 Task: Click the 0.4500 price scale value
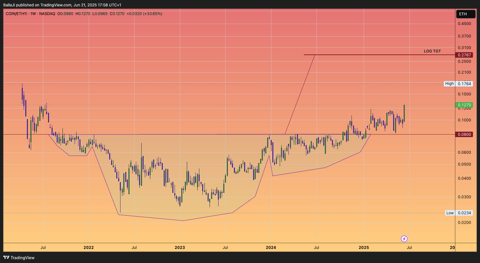[x=464, y=24]
